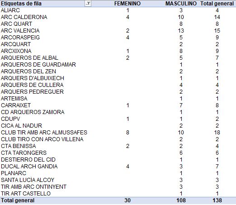Select the ALIARC row label
The width and height of the screenshot is (236, 205).
click(x=10, y=10)
